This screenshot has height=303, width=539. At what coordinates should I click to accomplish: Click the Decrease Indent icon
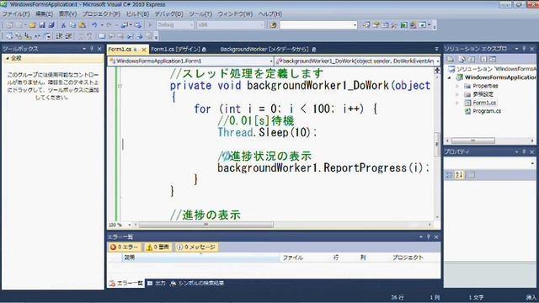59,36
